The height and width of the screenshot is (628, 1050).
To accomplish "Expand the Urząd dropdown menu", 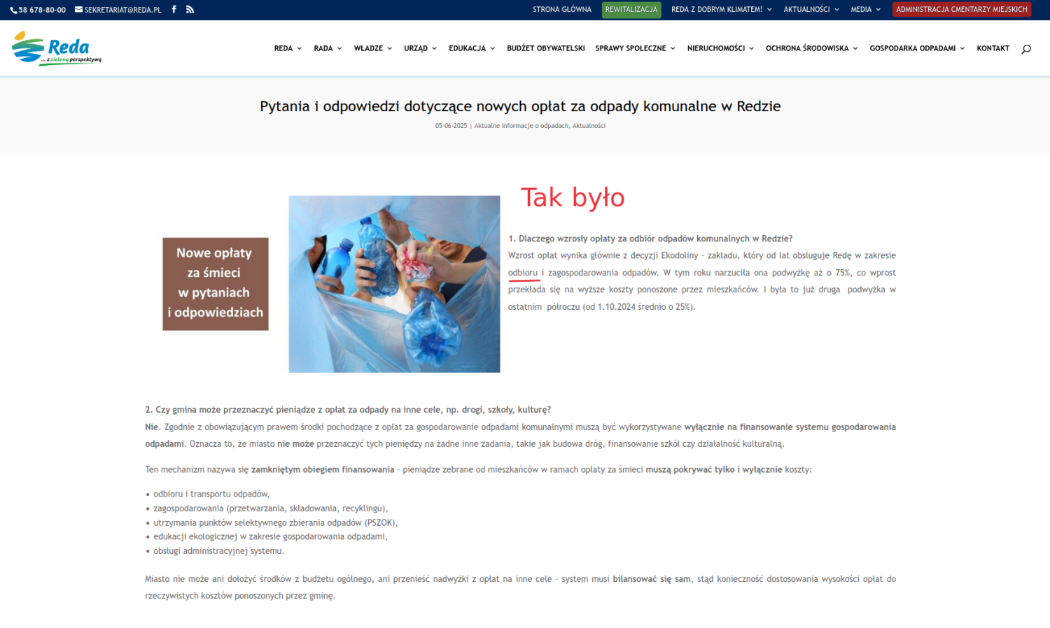I will 420,48.
